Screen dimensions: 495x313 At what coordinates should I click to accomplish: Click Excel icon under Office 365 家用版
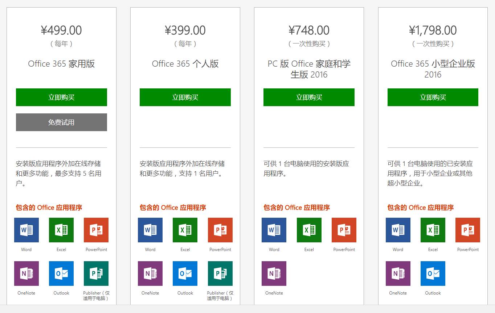(x=61, y=230)
